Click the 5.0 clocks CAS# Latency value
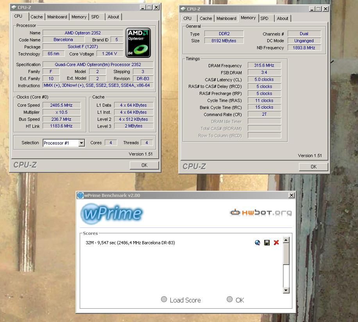 (264, 79)
